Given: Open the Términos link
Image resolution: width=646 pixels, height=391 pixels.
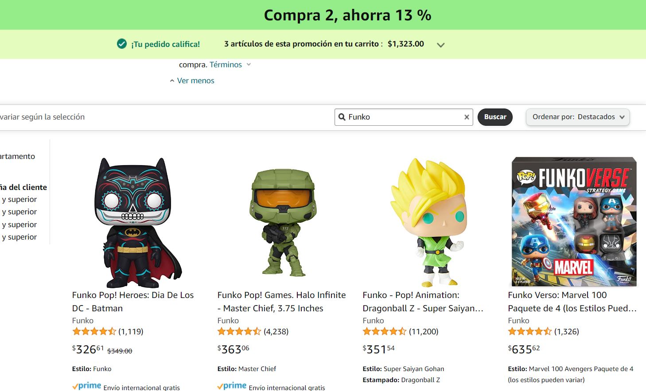Looking at the screenshot, I should pos(226,65).
